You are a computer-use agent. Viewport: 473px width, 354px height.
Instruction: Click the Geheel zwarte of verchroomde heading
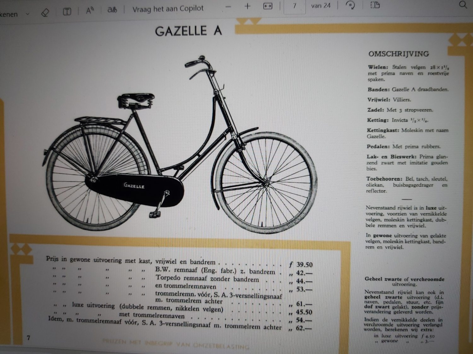tap(404, 279)
